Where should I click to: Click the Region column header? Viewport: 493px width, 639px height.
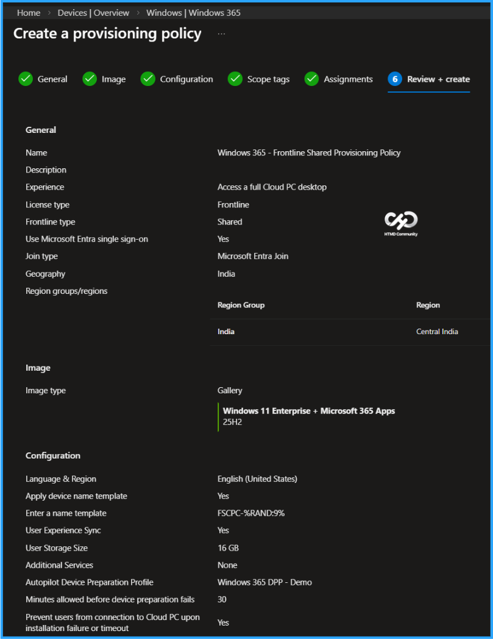point(428,305)
